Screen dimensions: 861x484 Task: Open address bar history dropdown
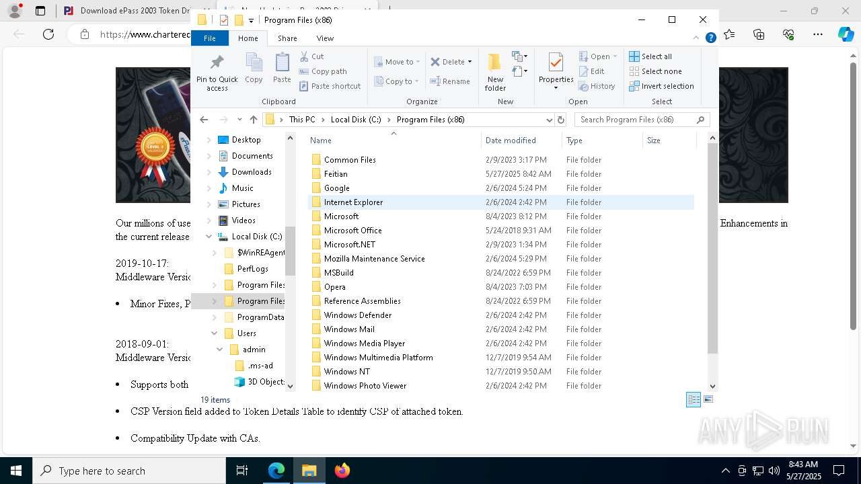(x=550, y=120)
